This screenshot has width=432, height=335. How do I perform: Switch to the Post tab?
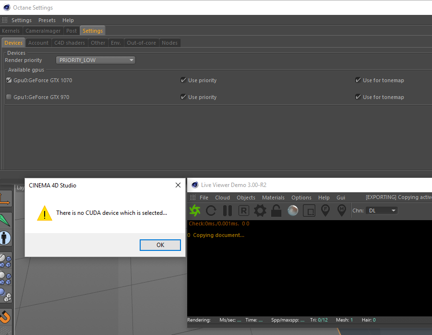click(x=72, y=31)
